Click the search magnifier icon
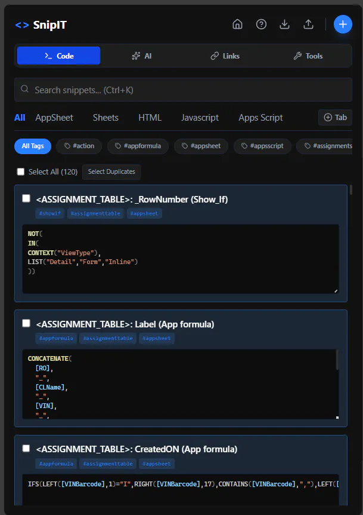The image size is (363, 515). click(24, 89)
